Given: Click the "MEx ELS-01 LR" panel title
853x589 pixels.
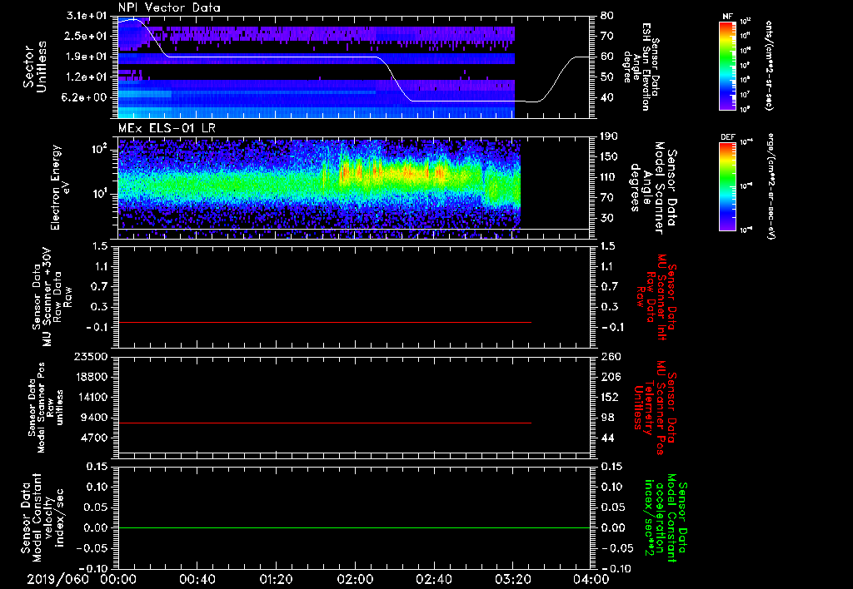Looking at the screenshot, I should 167,129.
